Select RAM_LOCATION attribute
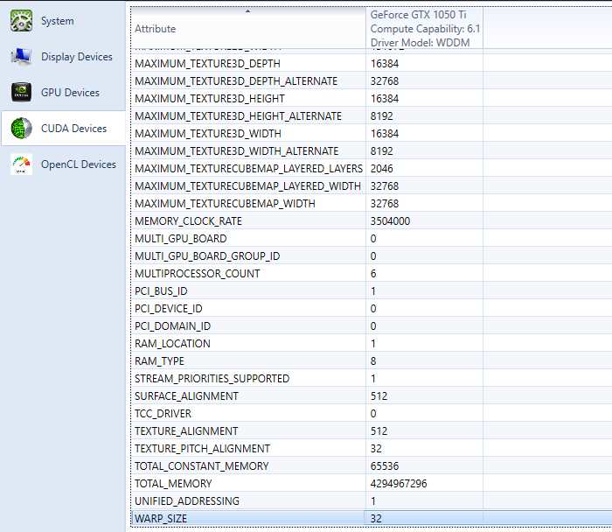Screen dimensions: 612x532 172,344
